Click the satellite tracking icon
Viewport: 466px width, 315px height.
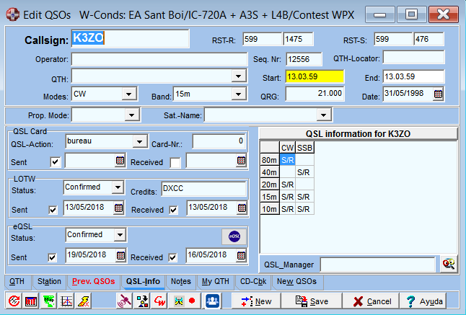pos(124,301)
